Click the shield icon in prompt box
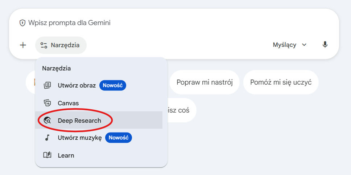Image resolution: width=351 pixels, height=175 pixels. point(22,23)
